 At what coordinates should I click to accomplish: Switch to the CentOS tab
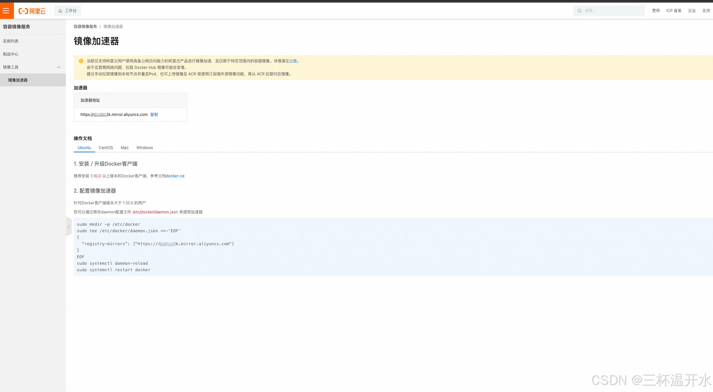[106, 148]
